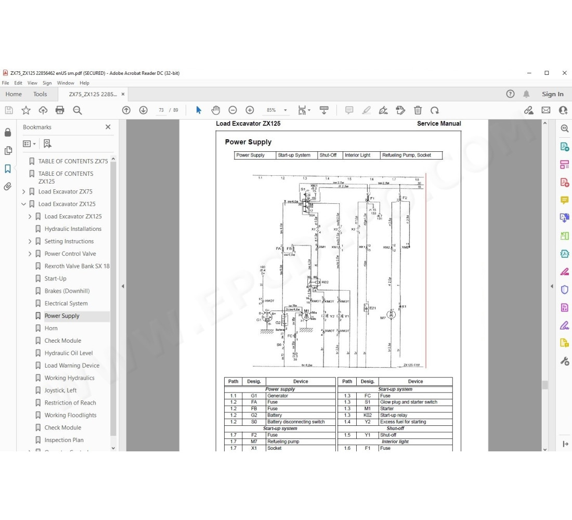The width and height of the screenshot is (572, 520).
Task: Open the Help question mark icon
Action: pyautogui.click(x=510, y=94)
